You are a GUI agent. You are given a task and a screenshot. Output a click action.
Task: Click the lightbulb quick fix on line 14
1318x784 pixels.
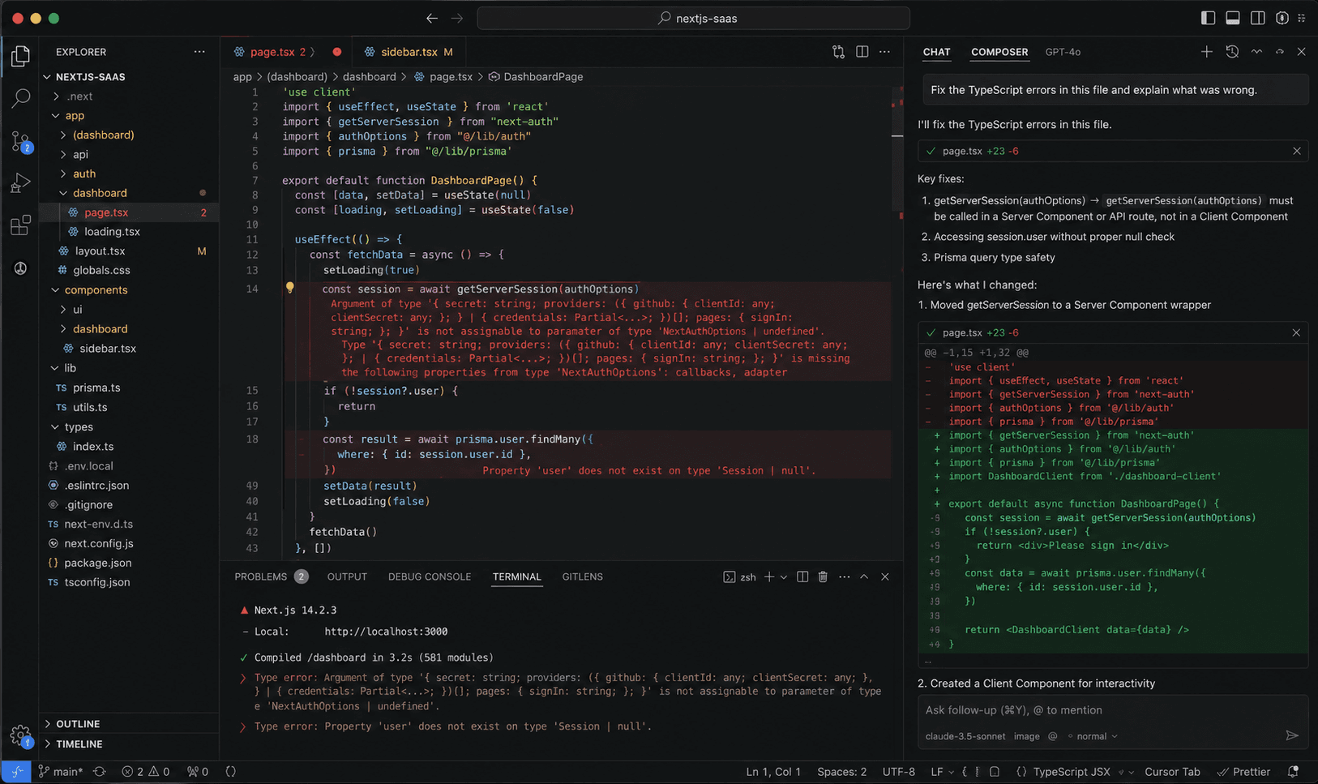point(289,288)
